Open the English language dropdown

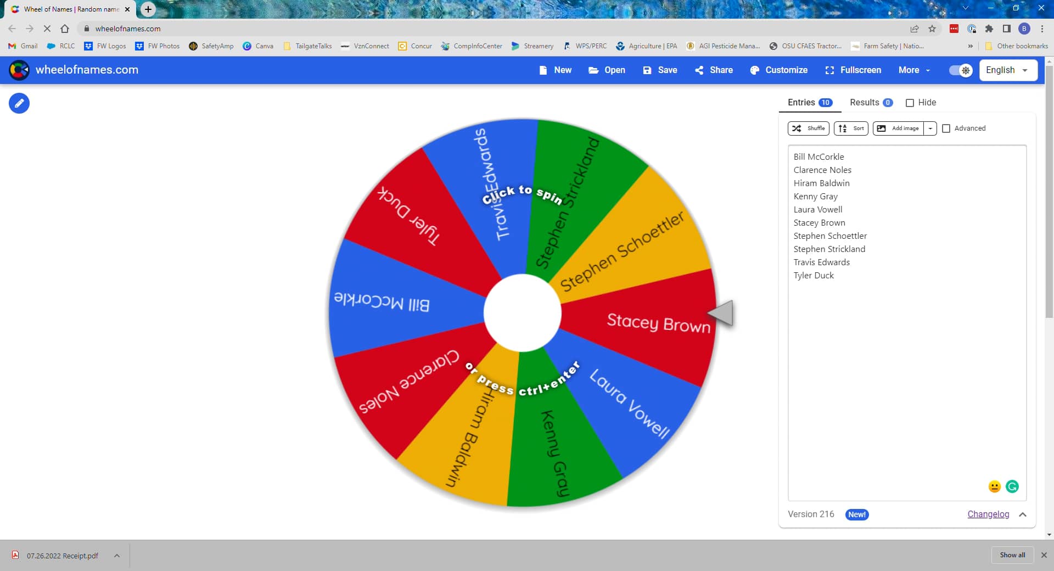coord(1008,70)
